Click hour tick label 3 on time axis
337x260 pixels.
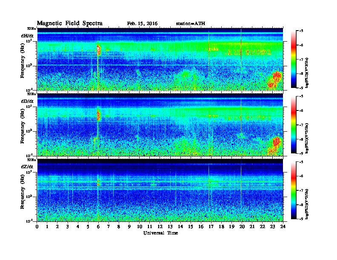[68, 226]
